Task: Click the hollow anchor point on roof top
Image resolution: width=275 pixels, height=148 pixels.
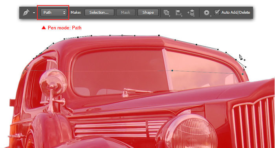Action: click(x=122, y=36)
